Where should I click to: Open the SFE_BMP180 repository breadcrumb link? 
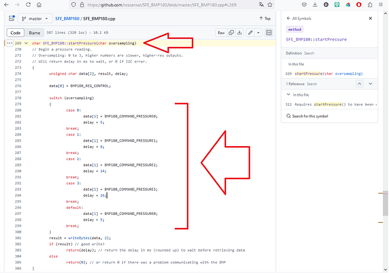(x=67, y=19)
